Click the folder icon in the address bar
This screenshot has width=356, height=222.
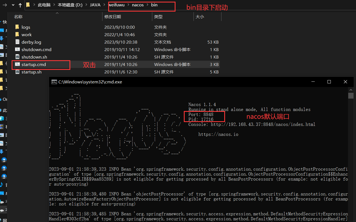coord(28,5)
